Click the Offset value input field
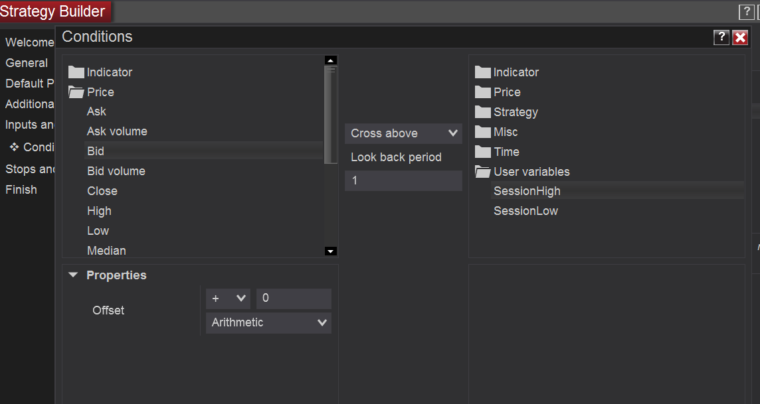The height and width of the screenshot is (404, 760). [x=294, y=299]
